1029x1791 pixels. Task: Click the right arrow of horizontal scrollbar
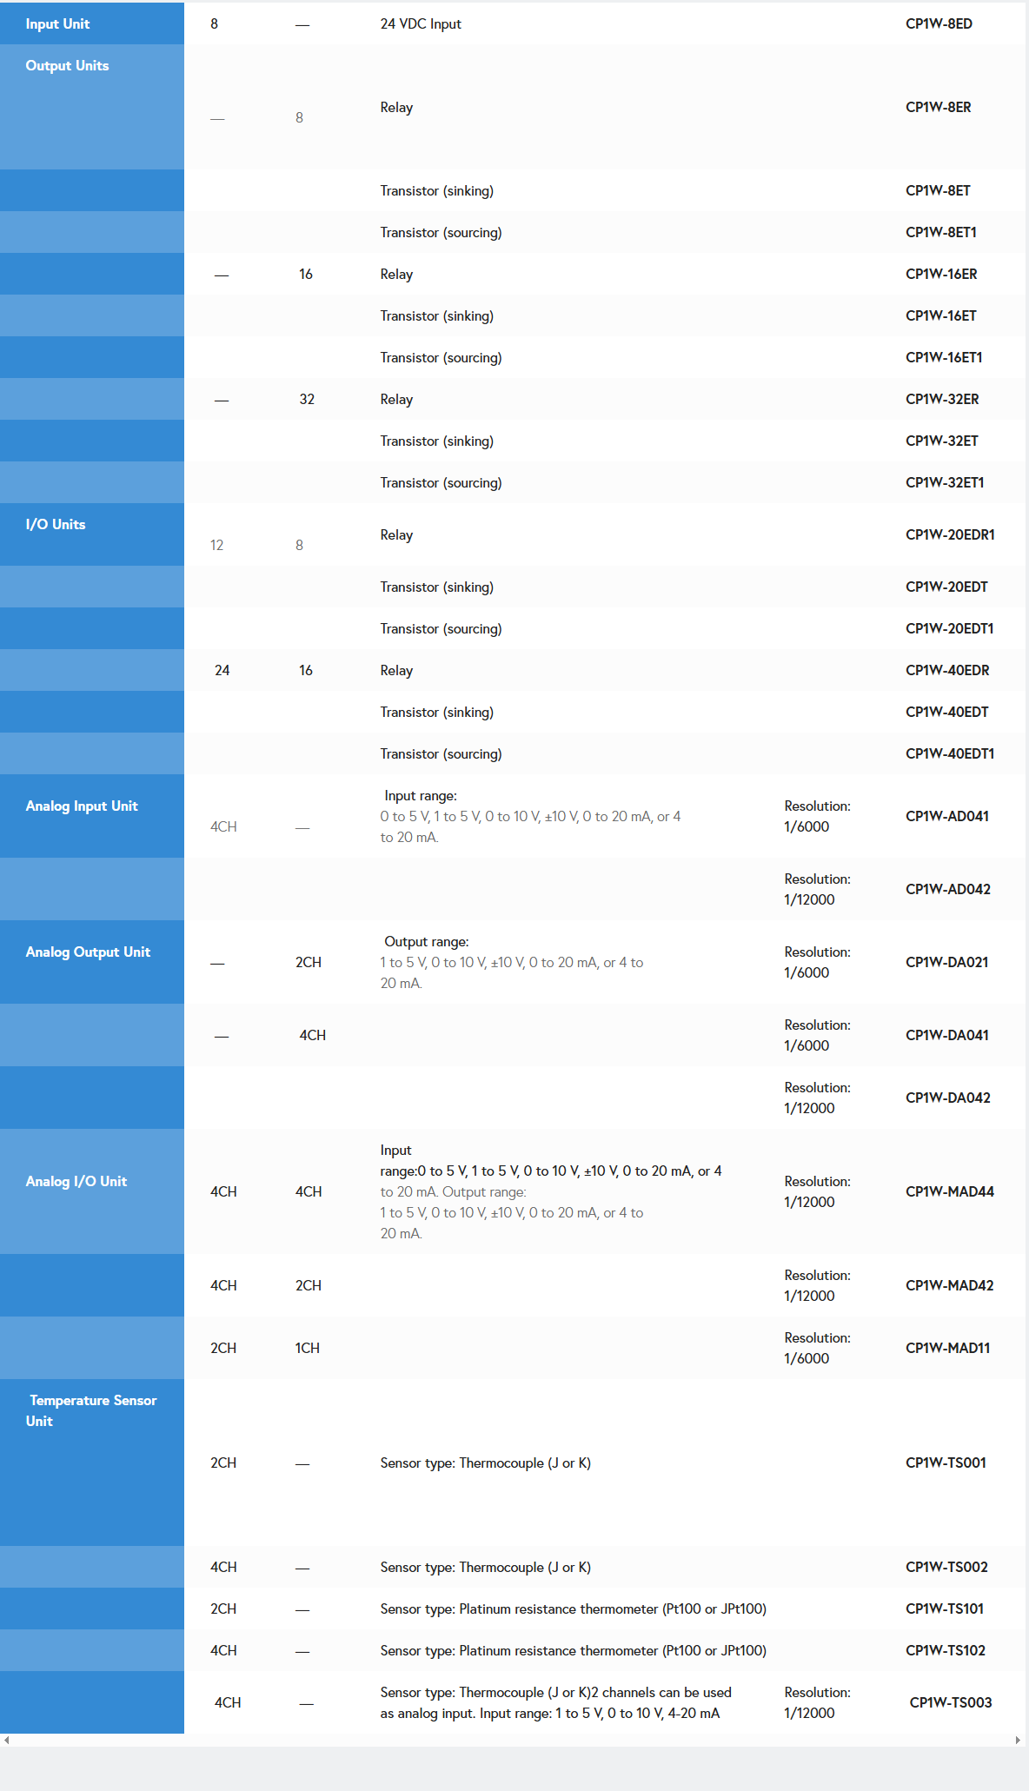click(1018, 1740)
